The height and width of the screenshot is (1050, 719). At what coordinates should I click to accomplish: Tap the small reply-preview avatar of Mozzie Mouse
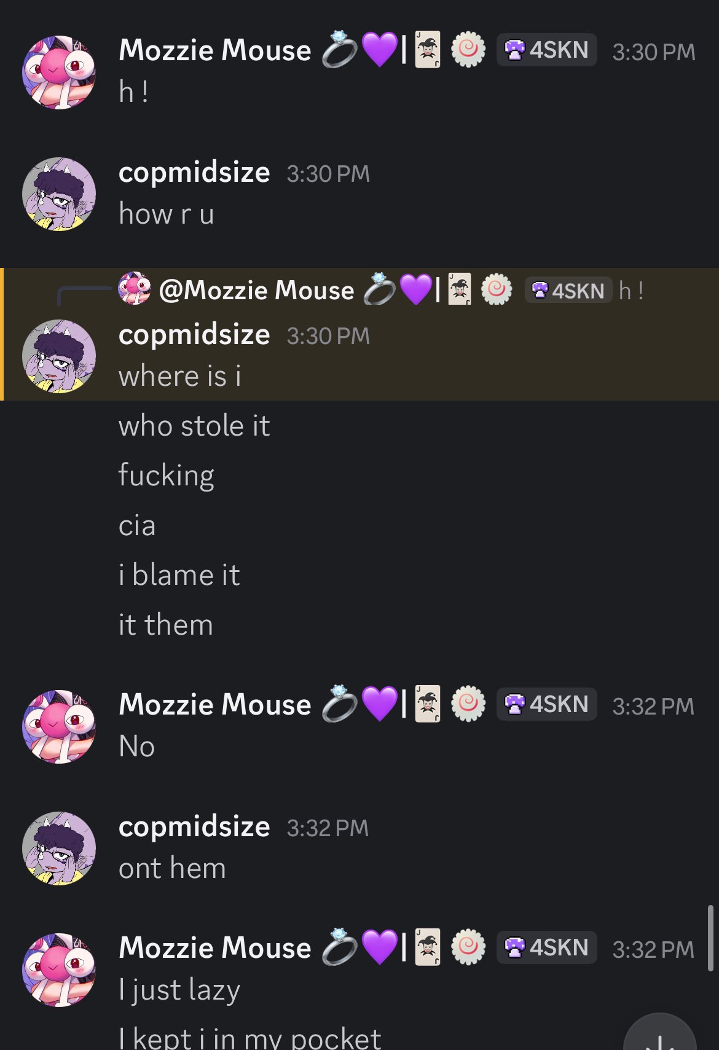(x=134, y=289)
